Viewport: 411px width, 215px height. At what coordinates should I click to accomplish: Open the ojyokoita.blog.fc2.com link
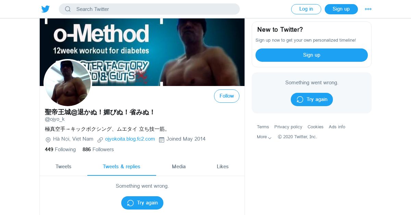click(x=130, y=139)
